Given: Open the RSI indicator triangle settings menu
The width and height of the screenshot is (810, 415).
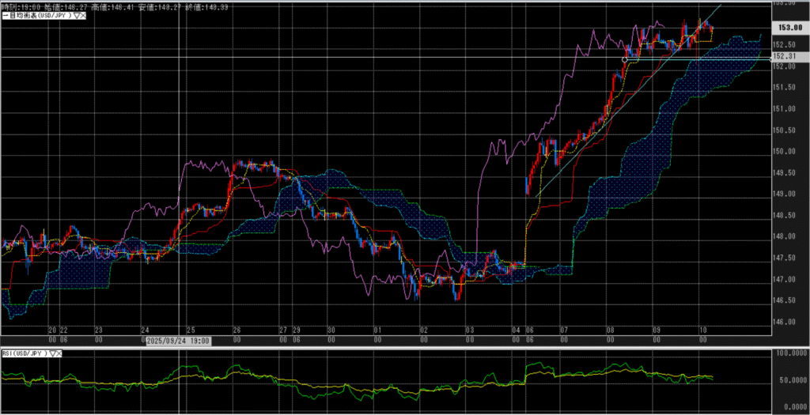Looking at the screenshot, I should [52, 353].
